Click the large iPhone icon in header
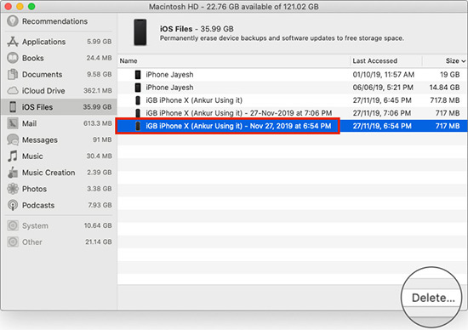 [x=140, y=32]
